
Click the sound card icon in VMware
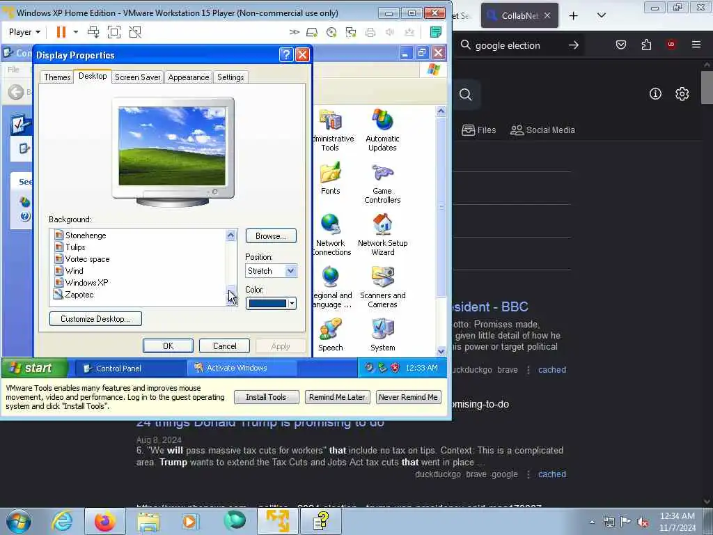(390, 32)
